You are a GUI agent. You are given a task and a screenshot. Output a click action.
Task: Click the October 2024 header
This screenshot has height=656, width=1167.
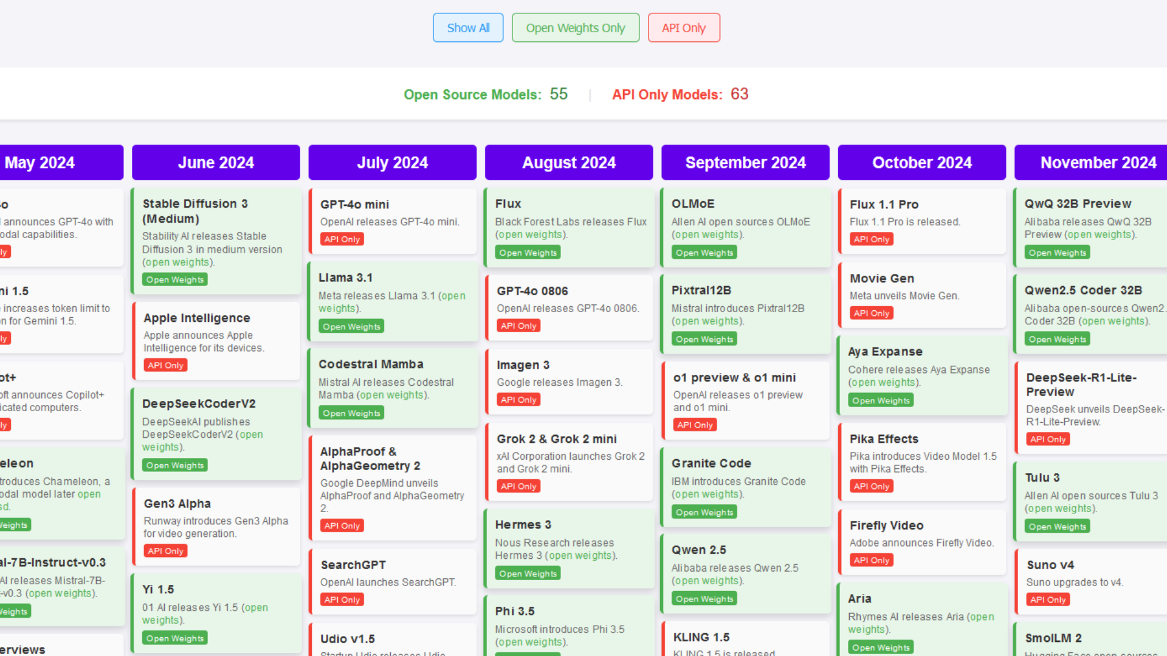pyautogui.click(x=921, y=163)
